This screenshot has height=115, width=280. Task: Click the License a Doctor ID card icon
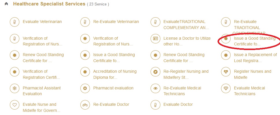click(155, 39)
